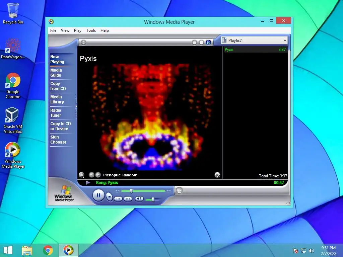Open the Media Guide tab
The width and height of the screenshot is (343, 257).
tap(56, 73)
